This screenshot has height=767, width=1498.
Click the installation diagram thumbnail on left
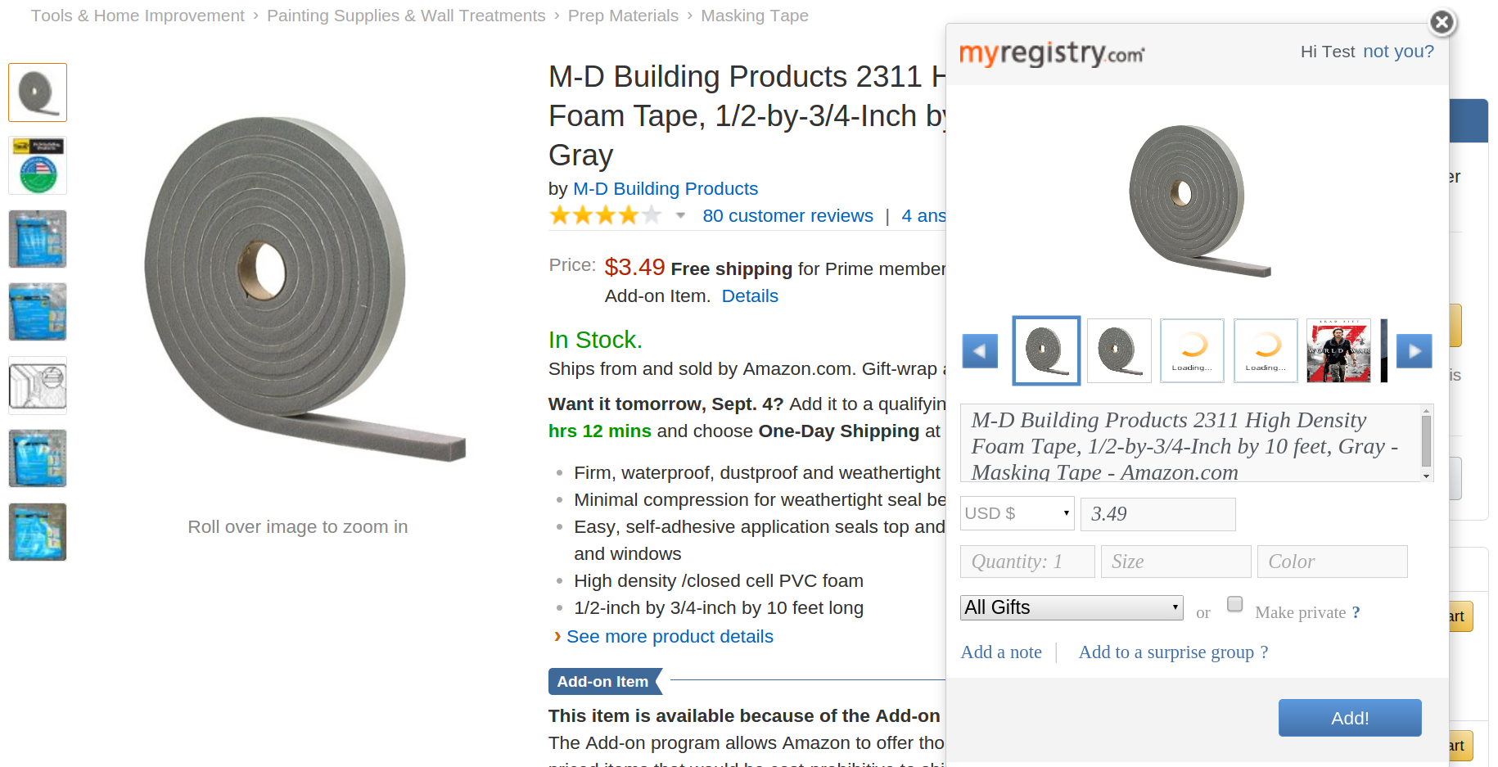[38, 386]
